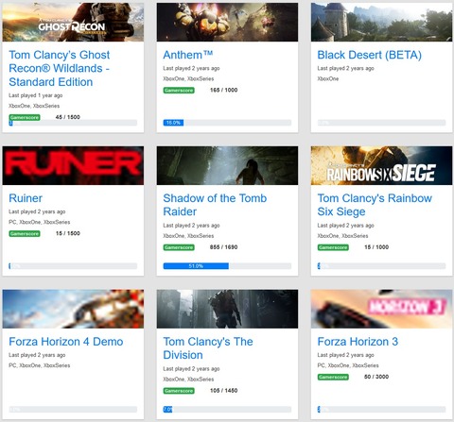Click the Forza Horizon 3 progress bar

coord(381,410)
